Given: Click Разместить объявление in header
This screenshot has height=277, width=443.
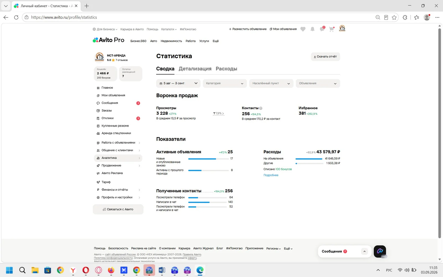Looking at the screenshot, I should (248, 29).
